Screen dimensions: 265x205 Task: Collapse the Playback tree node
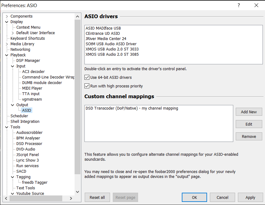click(7, 55)
